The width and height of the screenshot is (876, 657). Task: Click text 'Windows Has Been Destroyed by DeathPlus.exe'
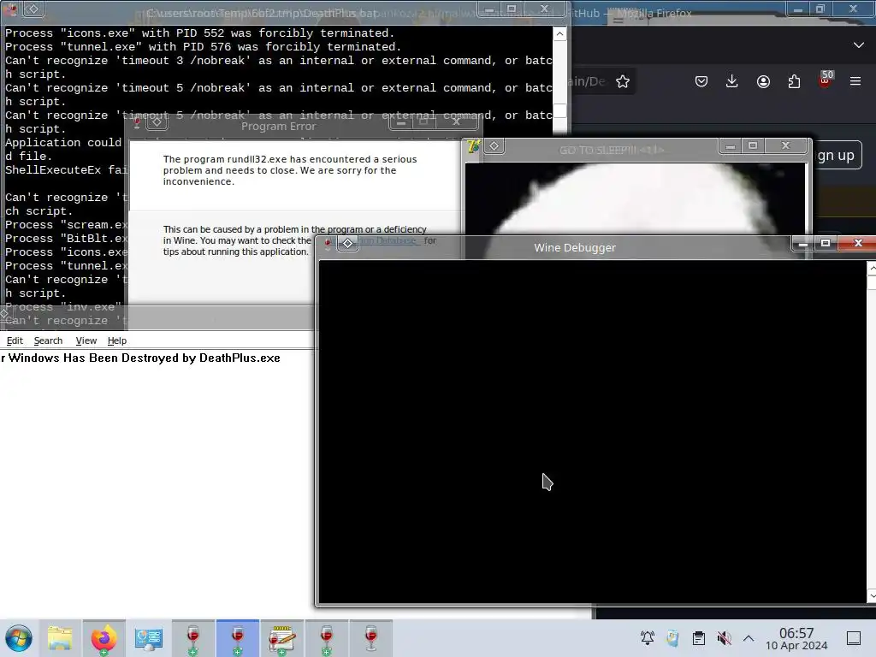click(144, 358)
